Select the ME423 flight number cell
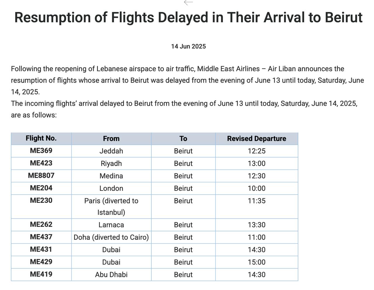 click(x=41, y=163)
